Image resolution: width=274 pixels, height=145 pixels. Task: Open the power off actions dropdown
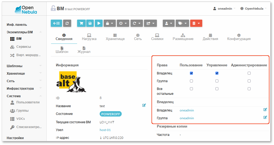[x=123, y=23]
